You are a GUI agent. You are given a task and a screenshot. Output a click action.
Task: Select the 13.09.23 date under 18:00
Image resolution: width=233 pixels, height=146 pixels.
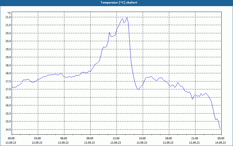coord(168,142)
